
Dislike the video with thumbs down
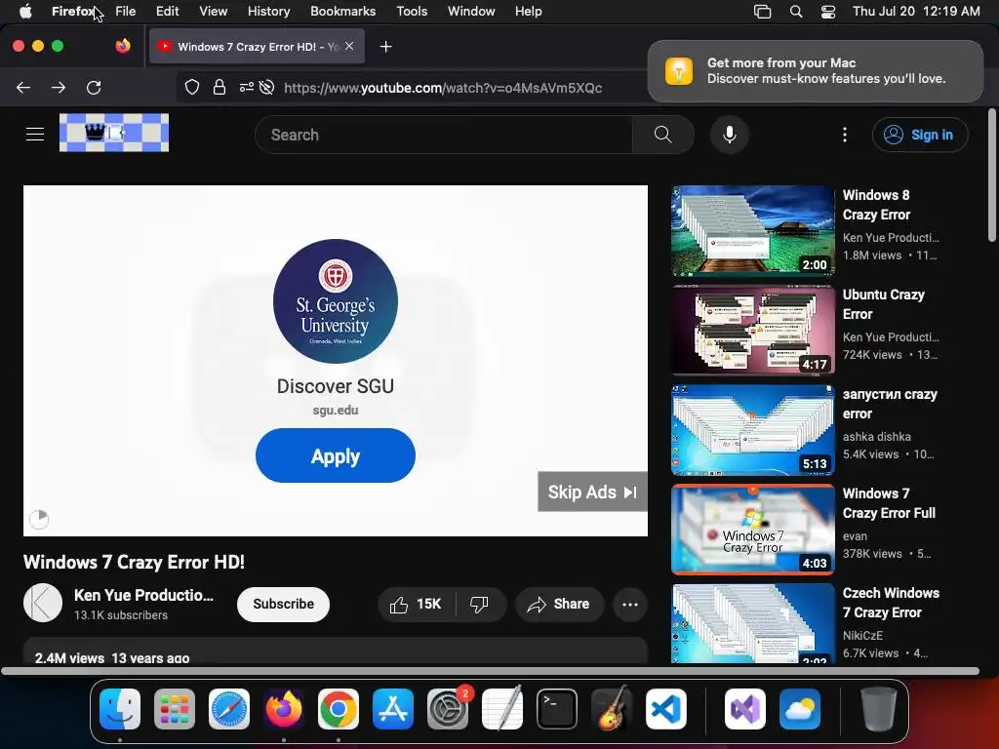tap(479, 605)
